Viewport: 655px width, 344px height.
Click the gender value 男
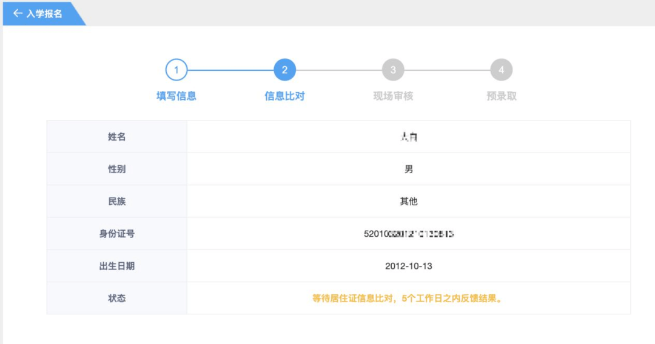point(409,169)
